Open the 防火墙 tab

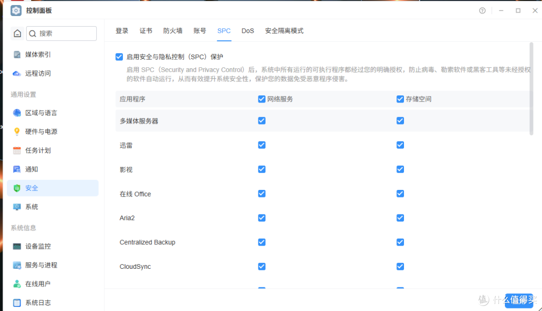pyautogui.click(x=173, y=31)
